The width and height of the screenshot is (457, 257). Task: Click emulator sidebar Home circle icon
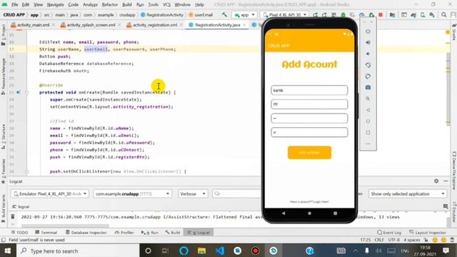pyautogui.click(x=368, y=121)
